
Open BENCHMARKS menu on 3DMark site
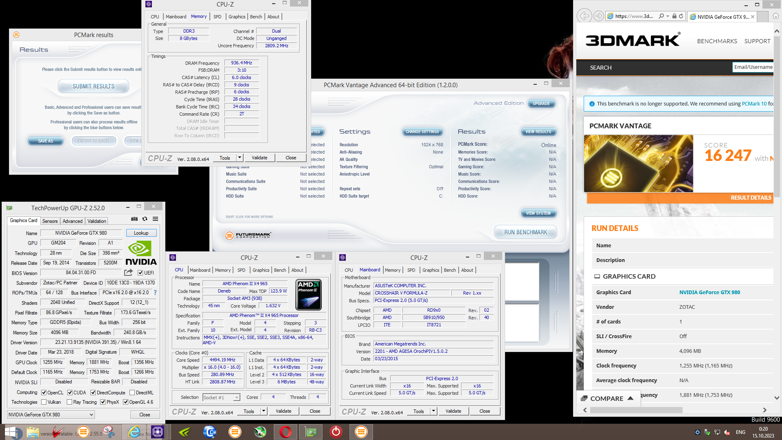click(717, 41)
